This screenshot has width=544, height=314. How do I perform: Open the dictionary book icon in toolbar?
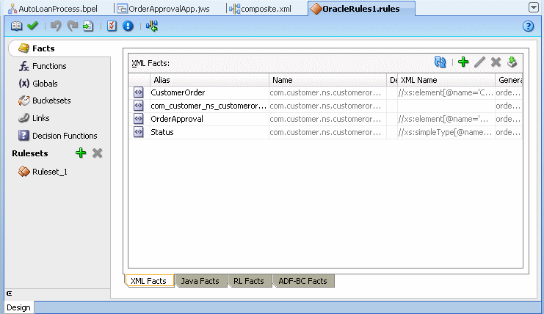[16, 26]
